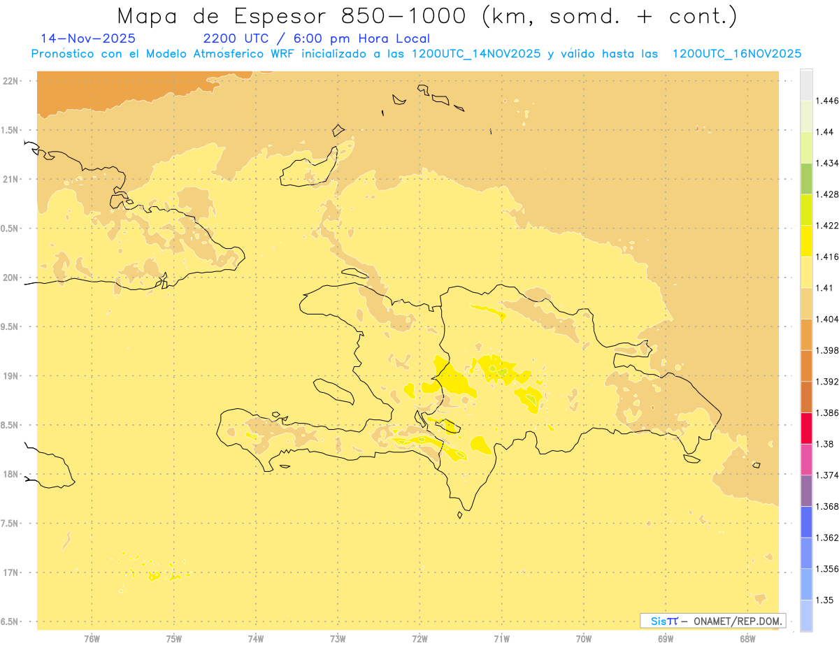The image size is (839, 648).
Task: Click the date label '14-Nov-2025'
Action: (x=88, y=38)
